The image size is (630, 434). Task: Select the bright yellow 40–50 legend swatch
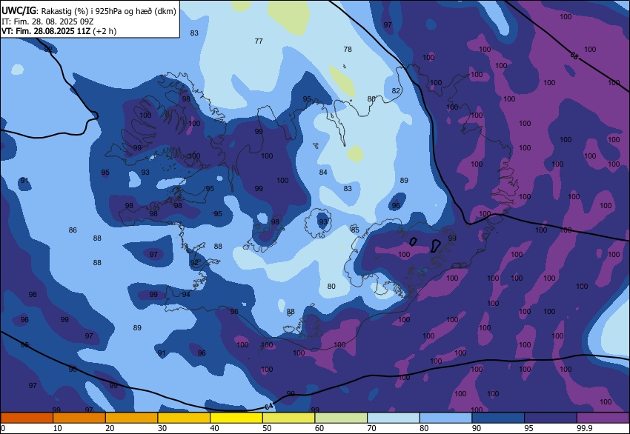click(x=236, y=418)
